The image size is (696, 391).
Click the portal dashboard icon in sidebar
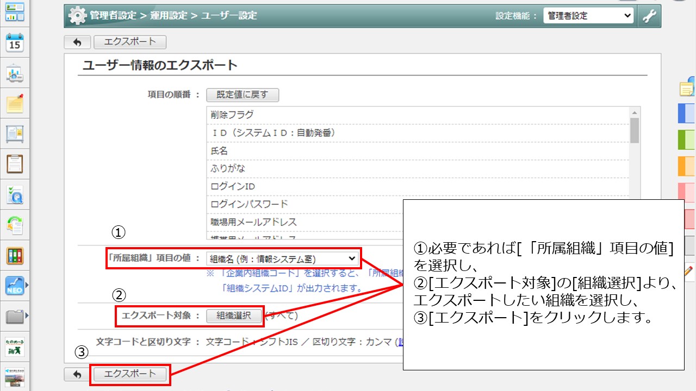click(15, 12)
